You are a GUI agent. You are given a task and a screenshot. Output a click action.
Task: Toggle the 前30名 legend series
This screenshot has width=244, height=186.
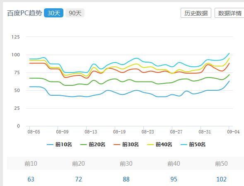tap(126, 145)
